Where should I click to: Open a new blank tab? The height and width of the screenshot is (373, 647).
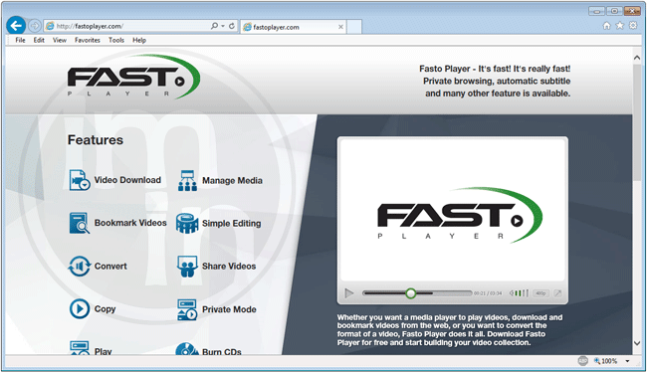coord(354,27)
